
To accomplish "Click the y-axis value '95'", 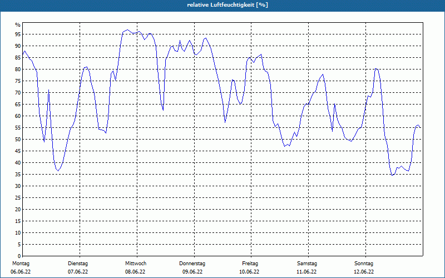I will tap(18, 34).
